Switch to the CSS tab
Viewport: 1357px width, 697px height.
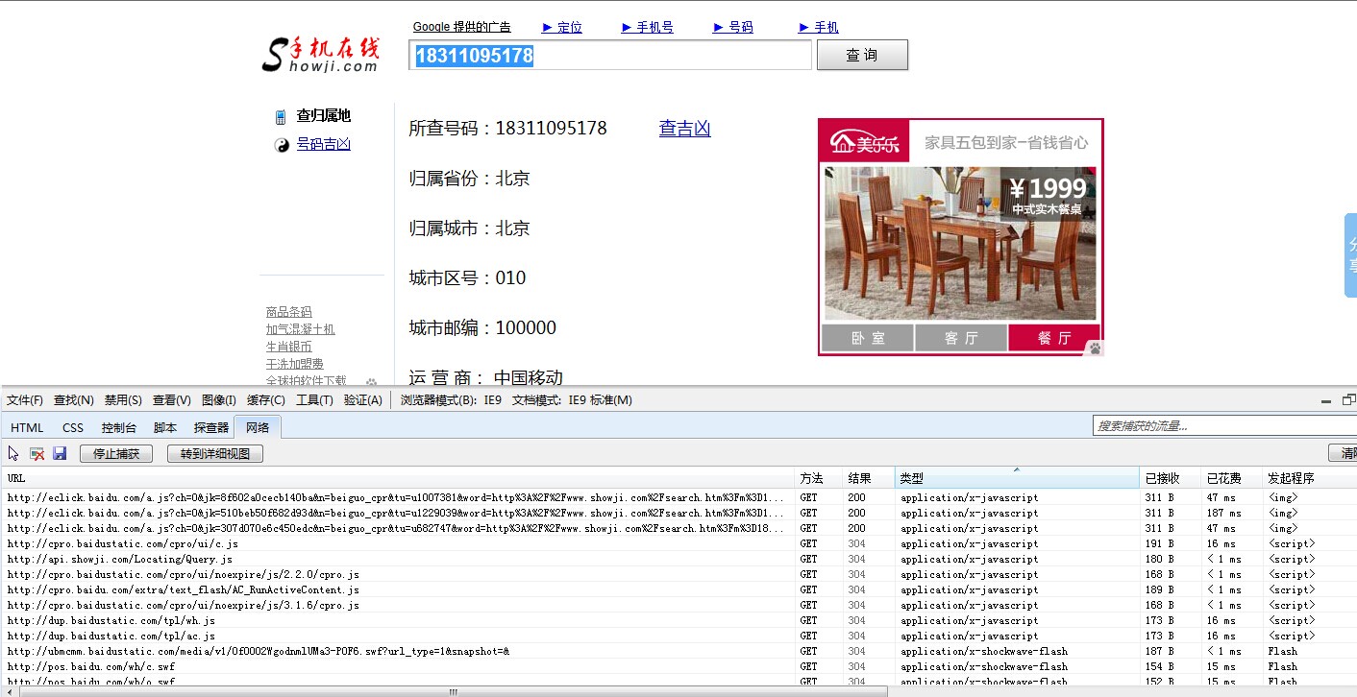(73, 428)
